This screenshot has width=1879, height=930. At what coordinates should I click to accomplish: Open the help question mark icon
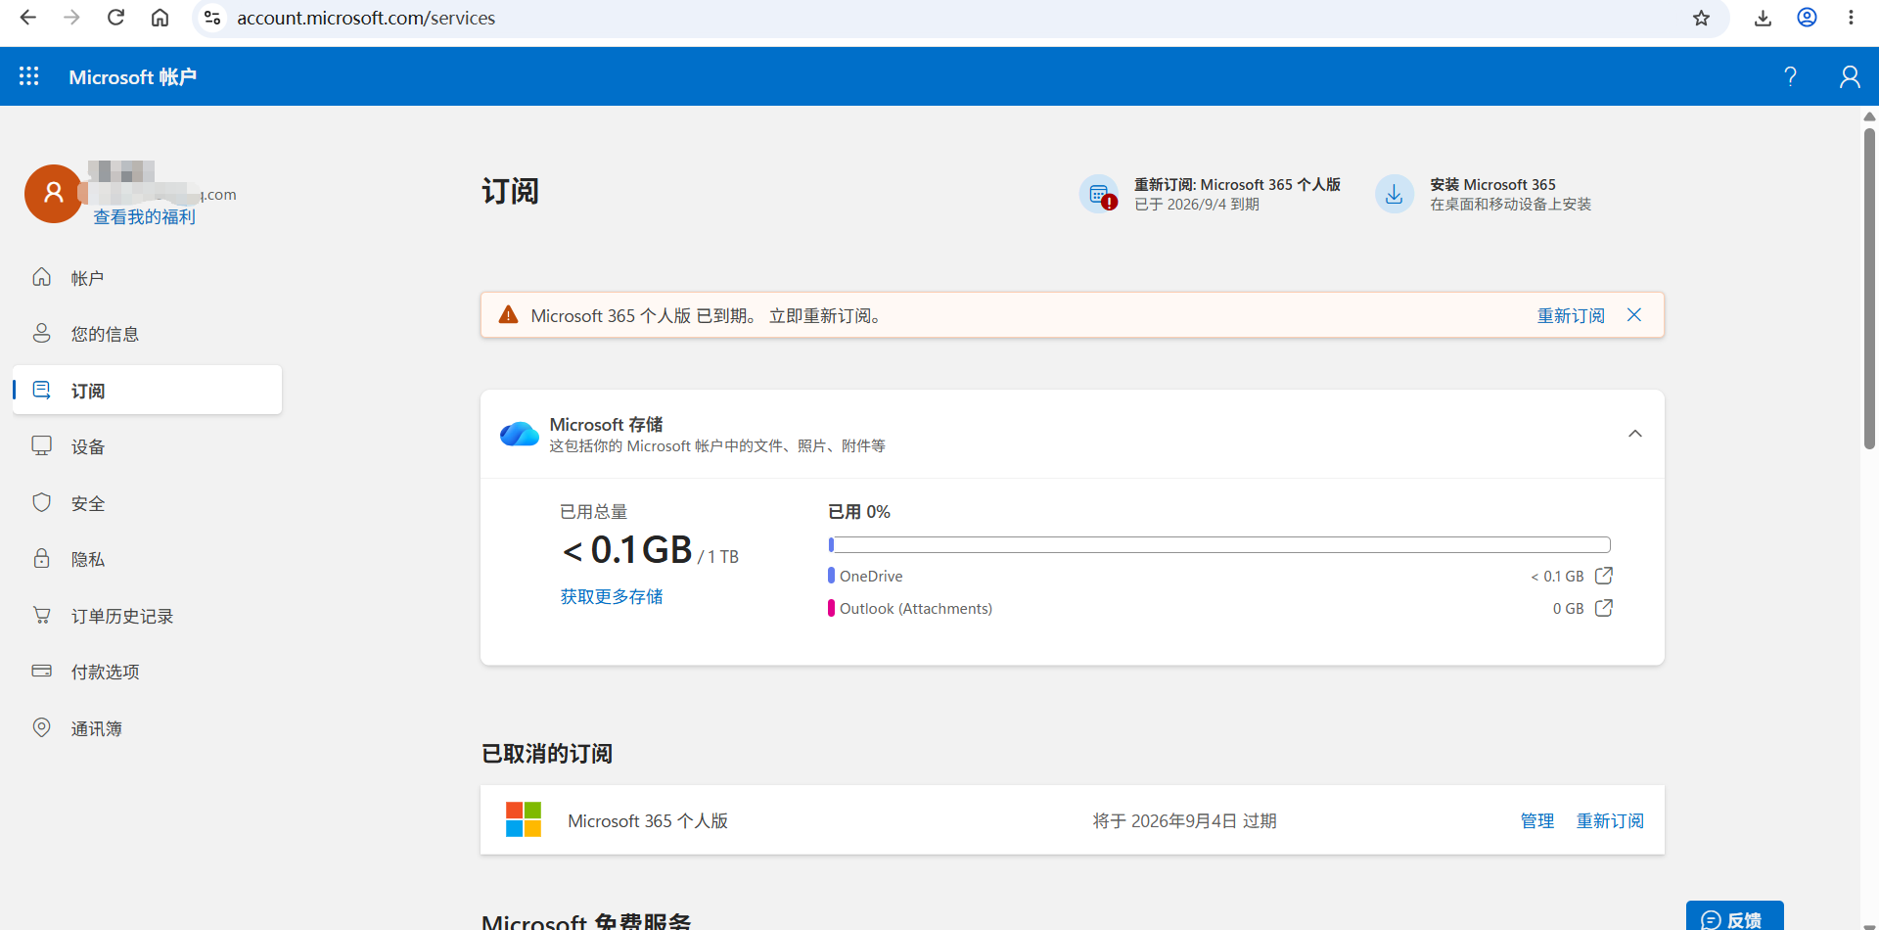1790,76
